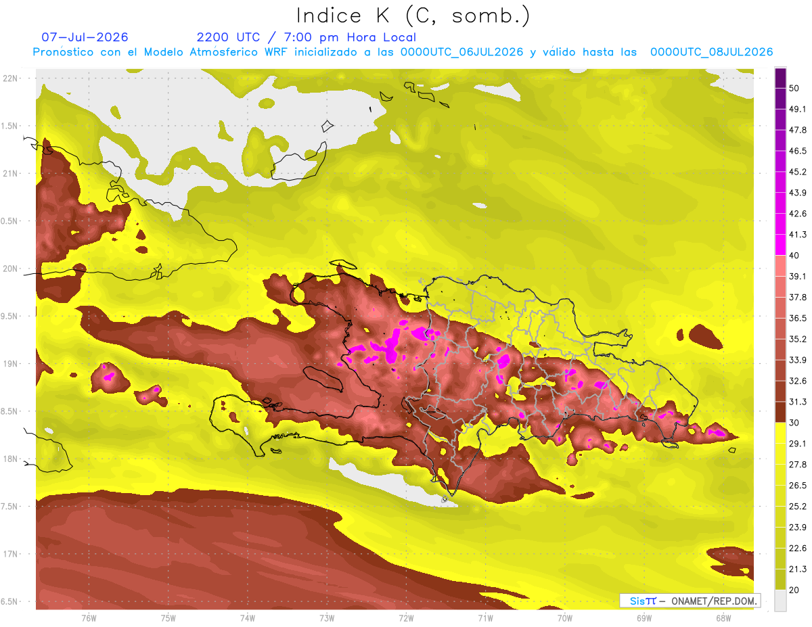Click the "Indice K (C, somb.)" title
The image size is (812, 627).
(413, 16)
